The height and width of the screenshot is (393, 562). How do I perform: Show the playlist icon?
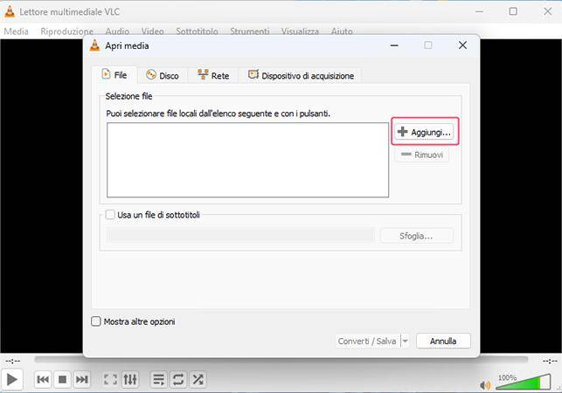[x=158, y=379]
